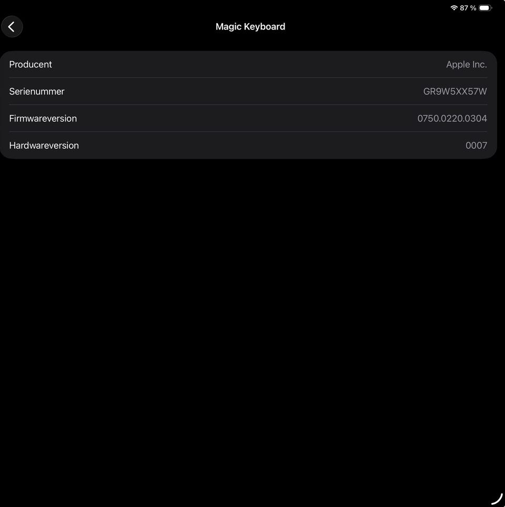Screen dimensions: 505x507
Task: Tap middle of the Firmwareversion row
Action: point(248,118)
